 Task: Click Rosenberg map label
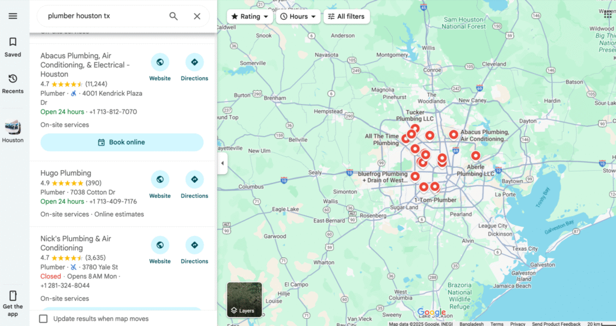(373, 215)
